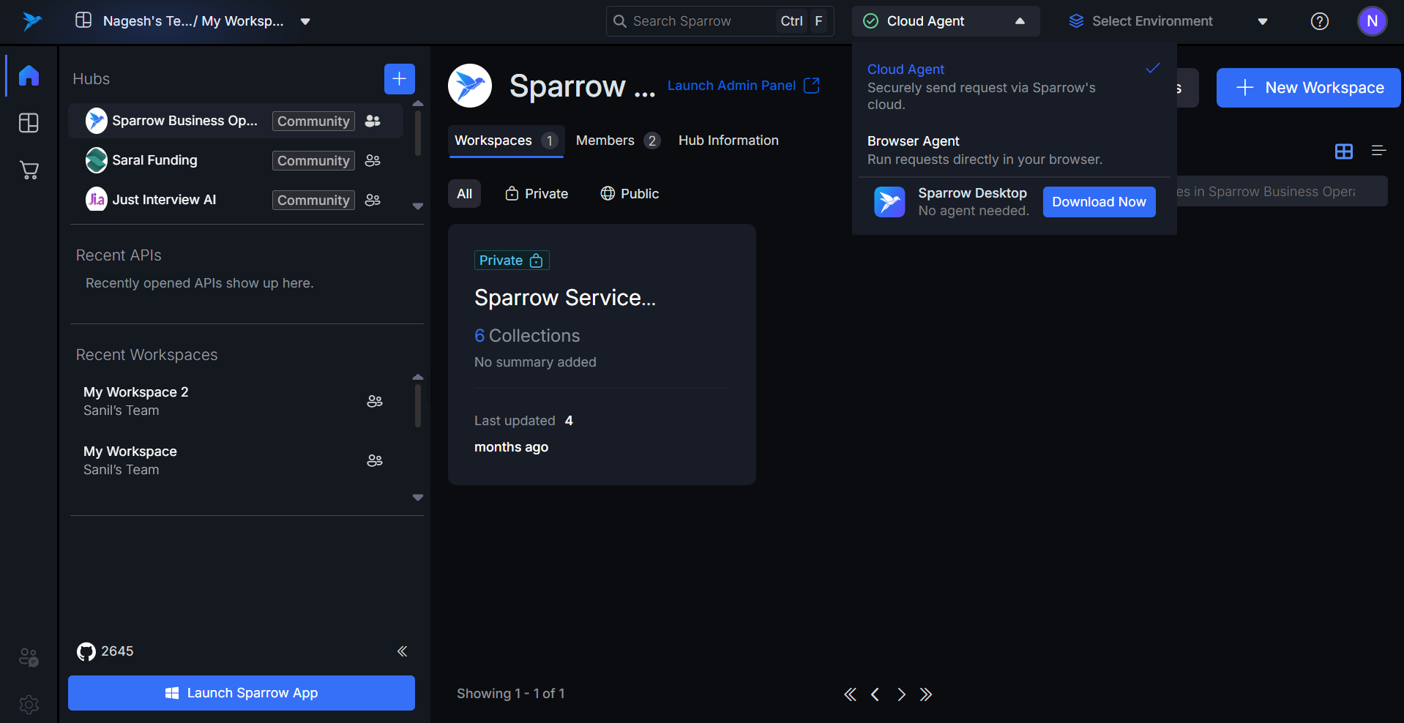The height and width of the screenshot is (723, 1404).
Task: Select the Public workspace filter
Action: pyautogui.click(x=629, y=193)
